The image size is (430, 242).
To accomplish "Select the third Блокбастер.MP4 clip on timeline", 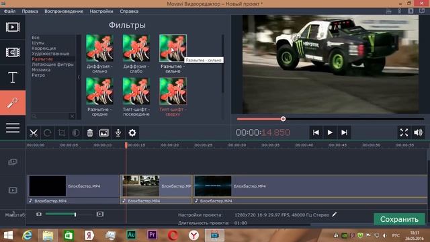I will pyautogui.click(x=310, y=186).
